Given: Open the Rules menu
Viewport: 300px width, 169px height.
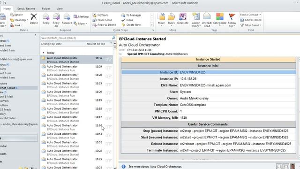Looking at the screenshot, I should pyautogui.click(x=171, y=20).
